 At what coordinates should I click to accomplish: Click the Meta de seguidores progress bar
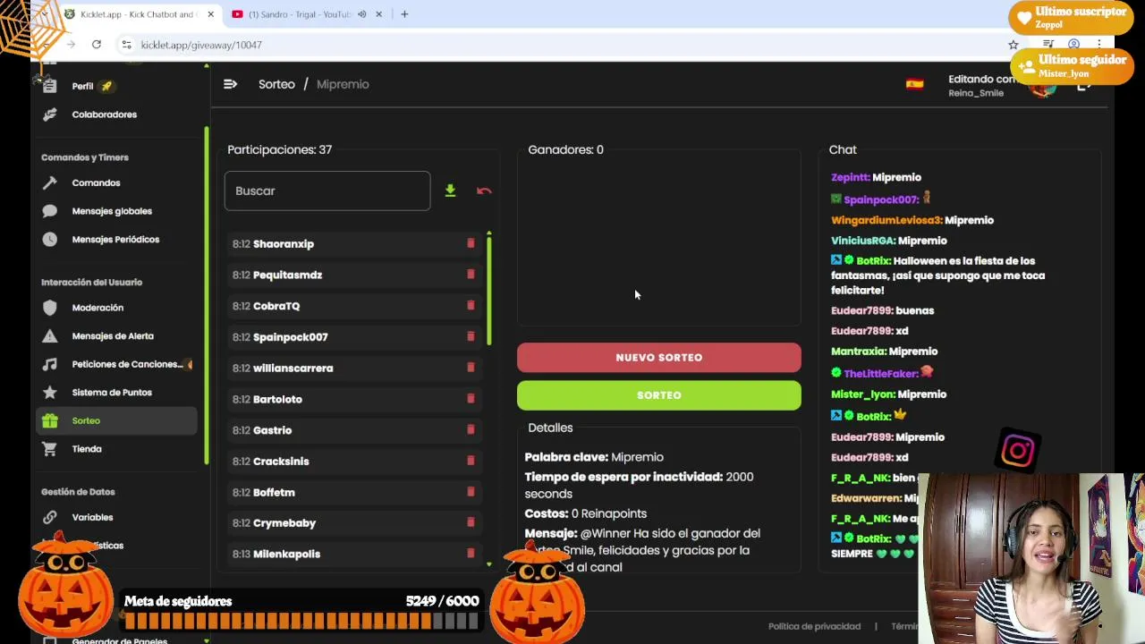click(301, 622)
